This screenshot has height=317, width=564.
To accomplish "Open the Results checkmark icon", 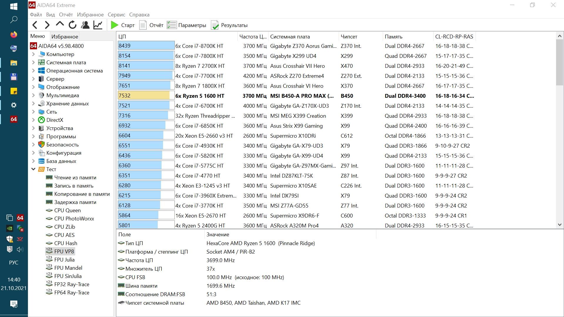I will click(x=215, y=25).
